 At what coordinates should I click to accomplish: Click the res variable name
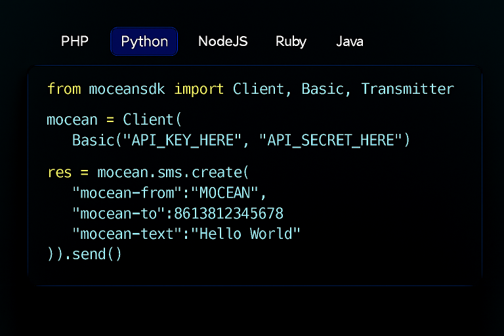point(60,173)
